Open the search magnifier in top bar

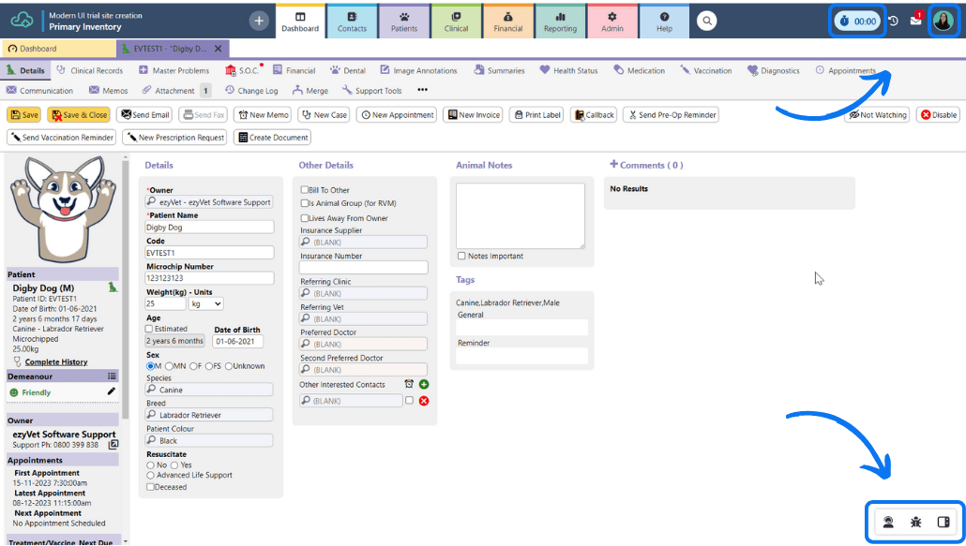tap(707, 21)
